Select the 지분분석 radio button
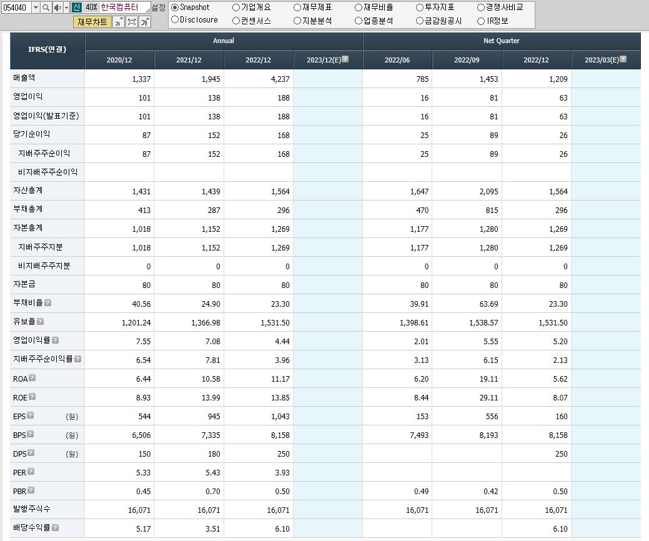 [297, 21]
